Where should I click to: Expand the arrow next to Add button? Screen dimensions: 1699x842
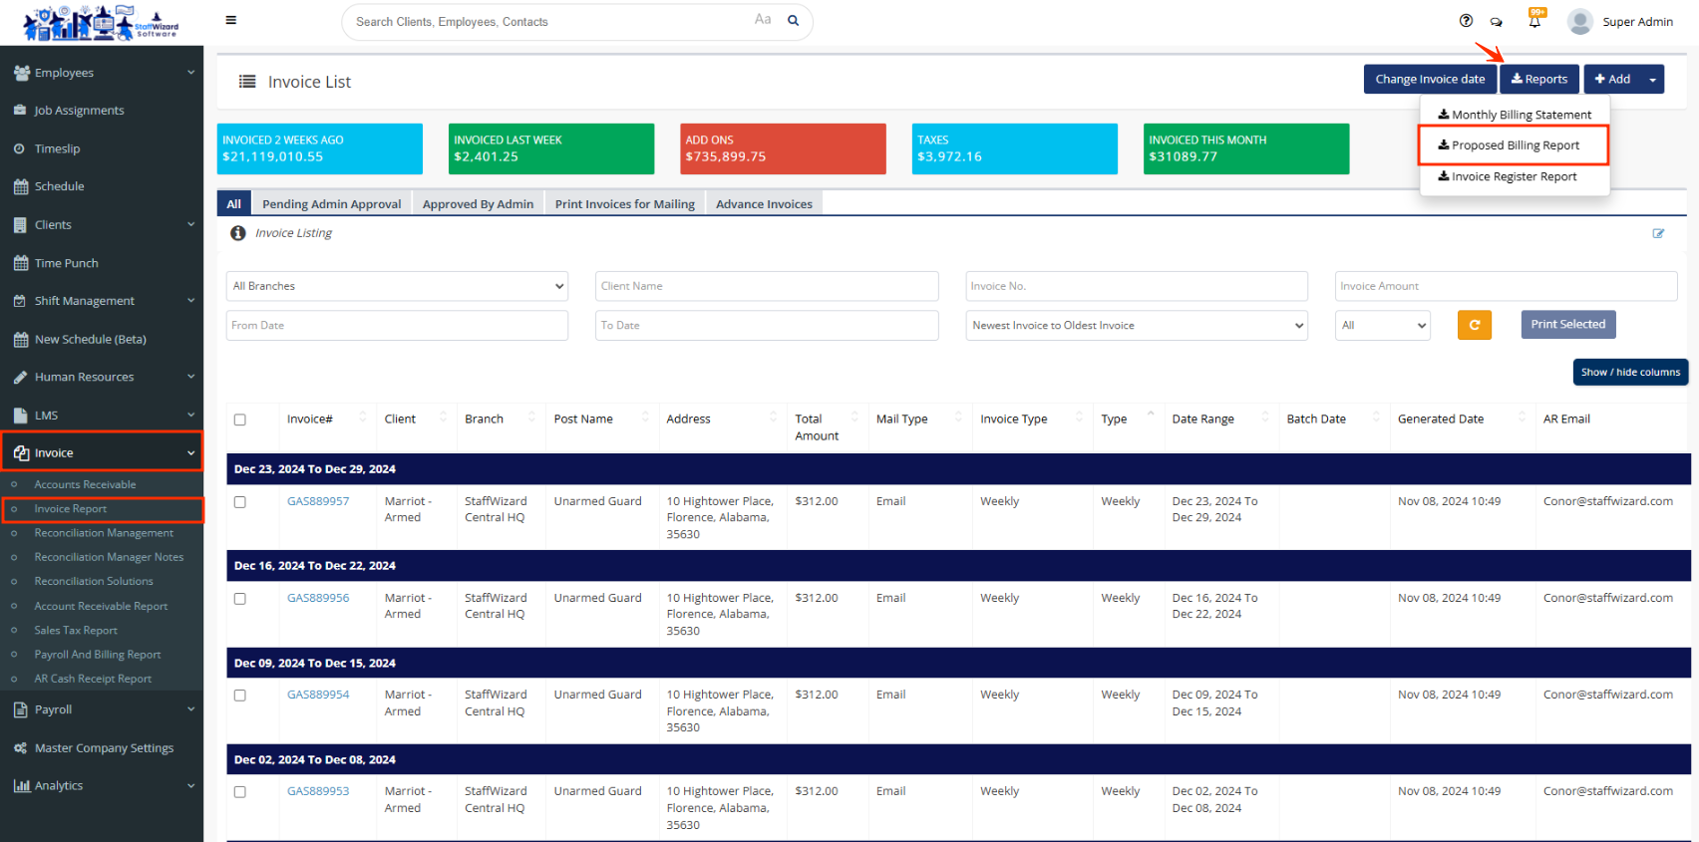click(x=1652, y=80)
